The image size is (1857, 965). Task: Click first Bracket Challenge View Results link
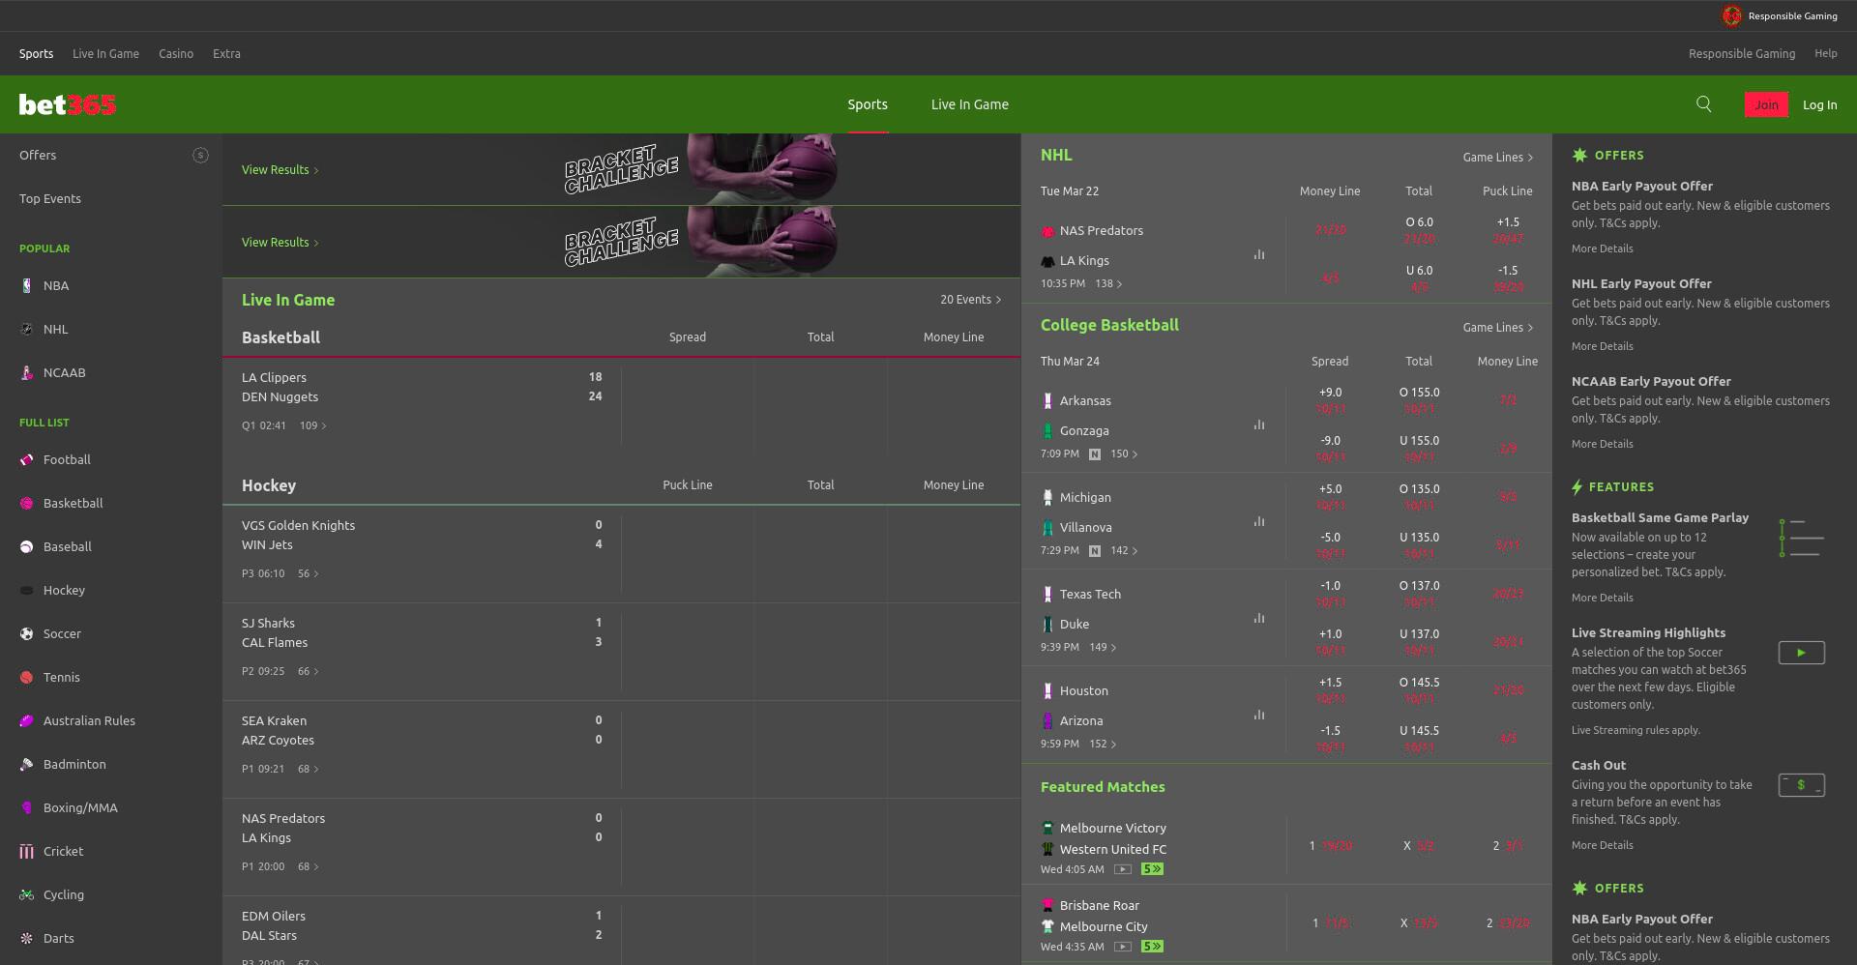[x=280, y=170]
